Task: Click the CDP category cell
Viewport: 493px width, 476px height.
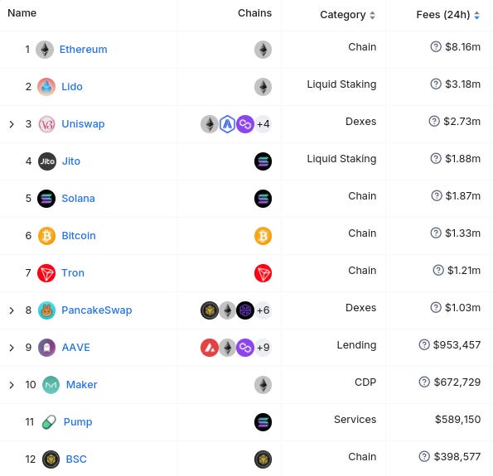Action: (x=365, y=382)
